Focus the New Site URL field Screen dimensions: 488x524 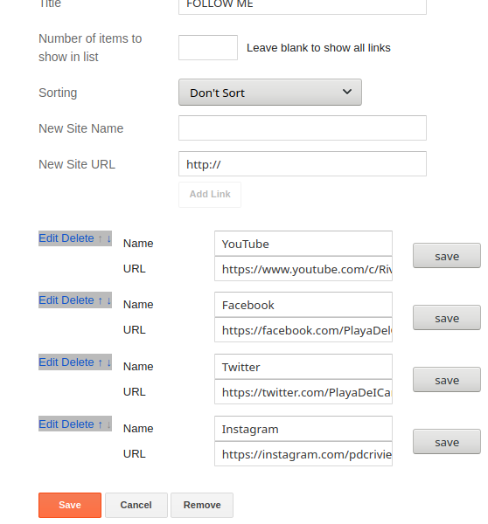pyautogui.click(x=303, y=164)
